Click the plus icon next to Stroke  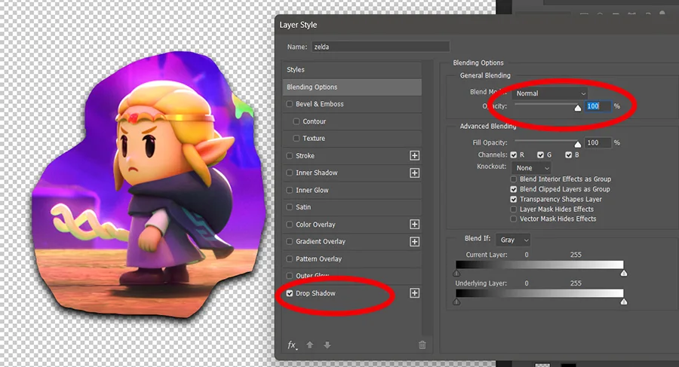click(414, 156)
